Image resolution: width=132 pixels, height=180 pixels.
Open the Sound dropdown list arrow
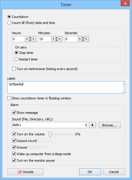[x=85, y=125]
